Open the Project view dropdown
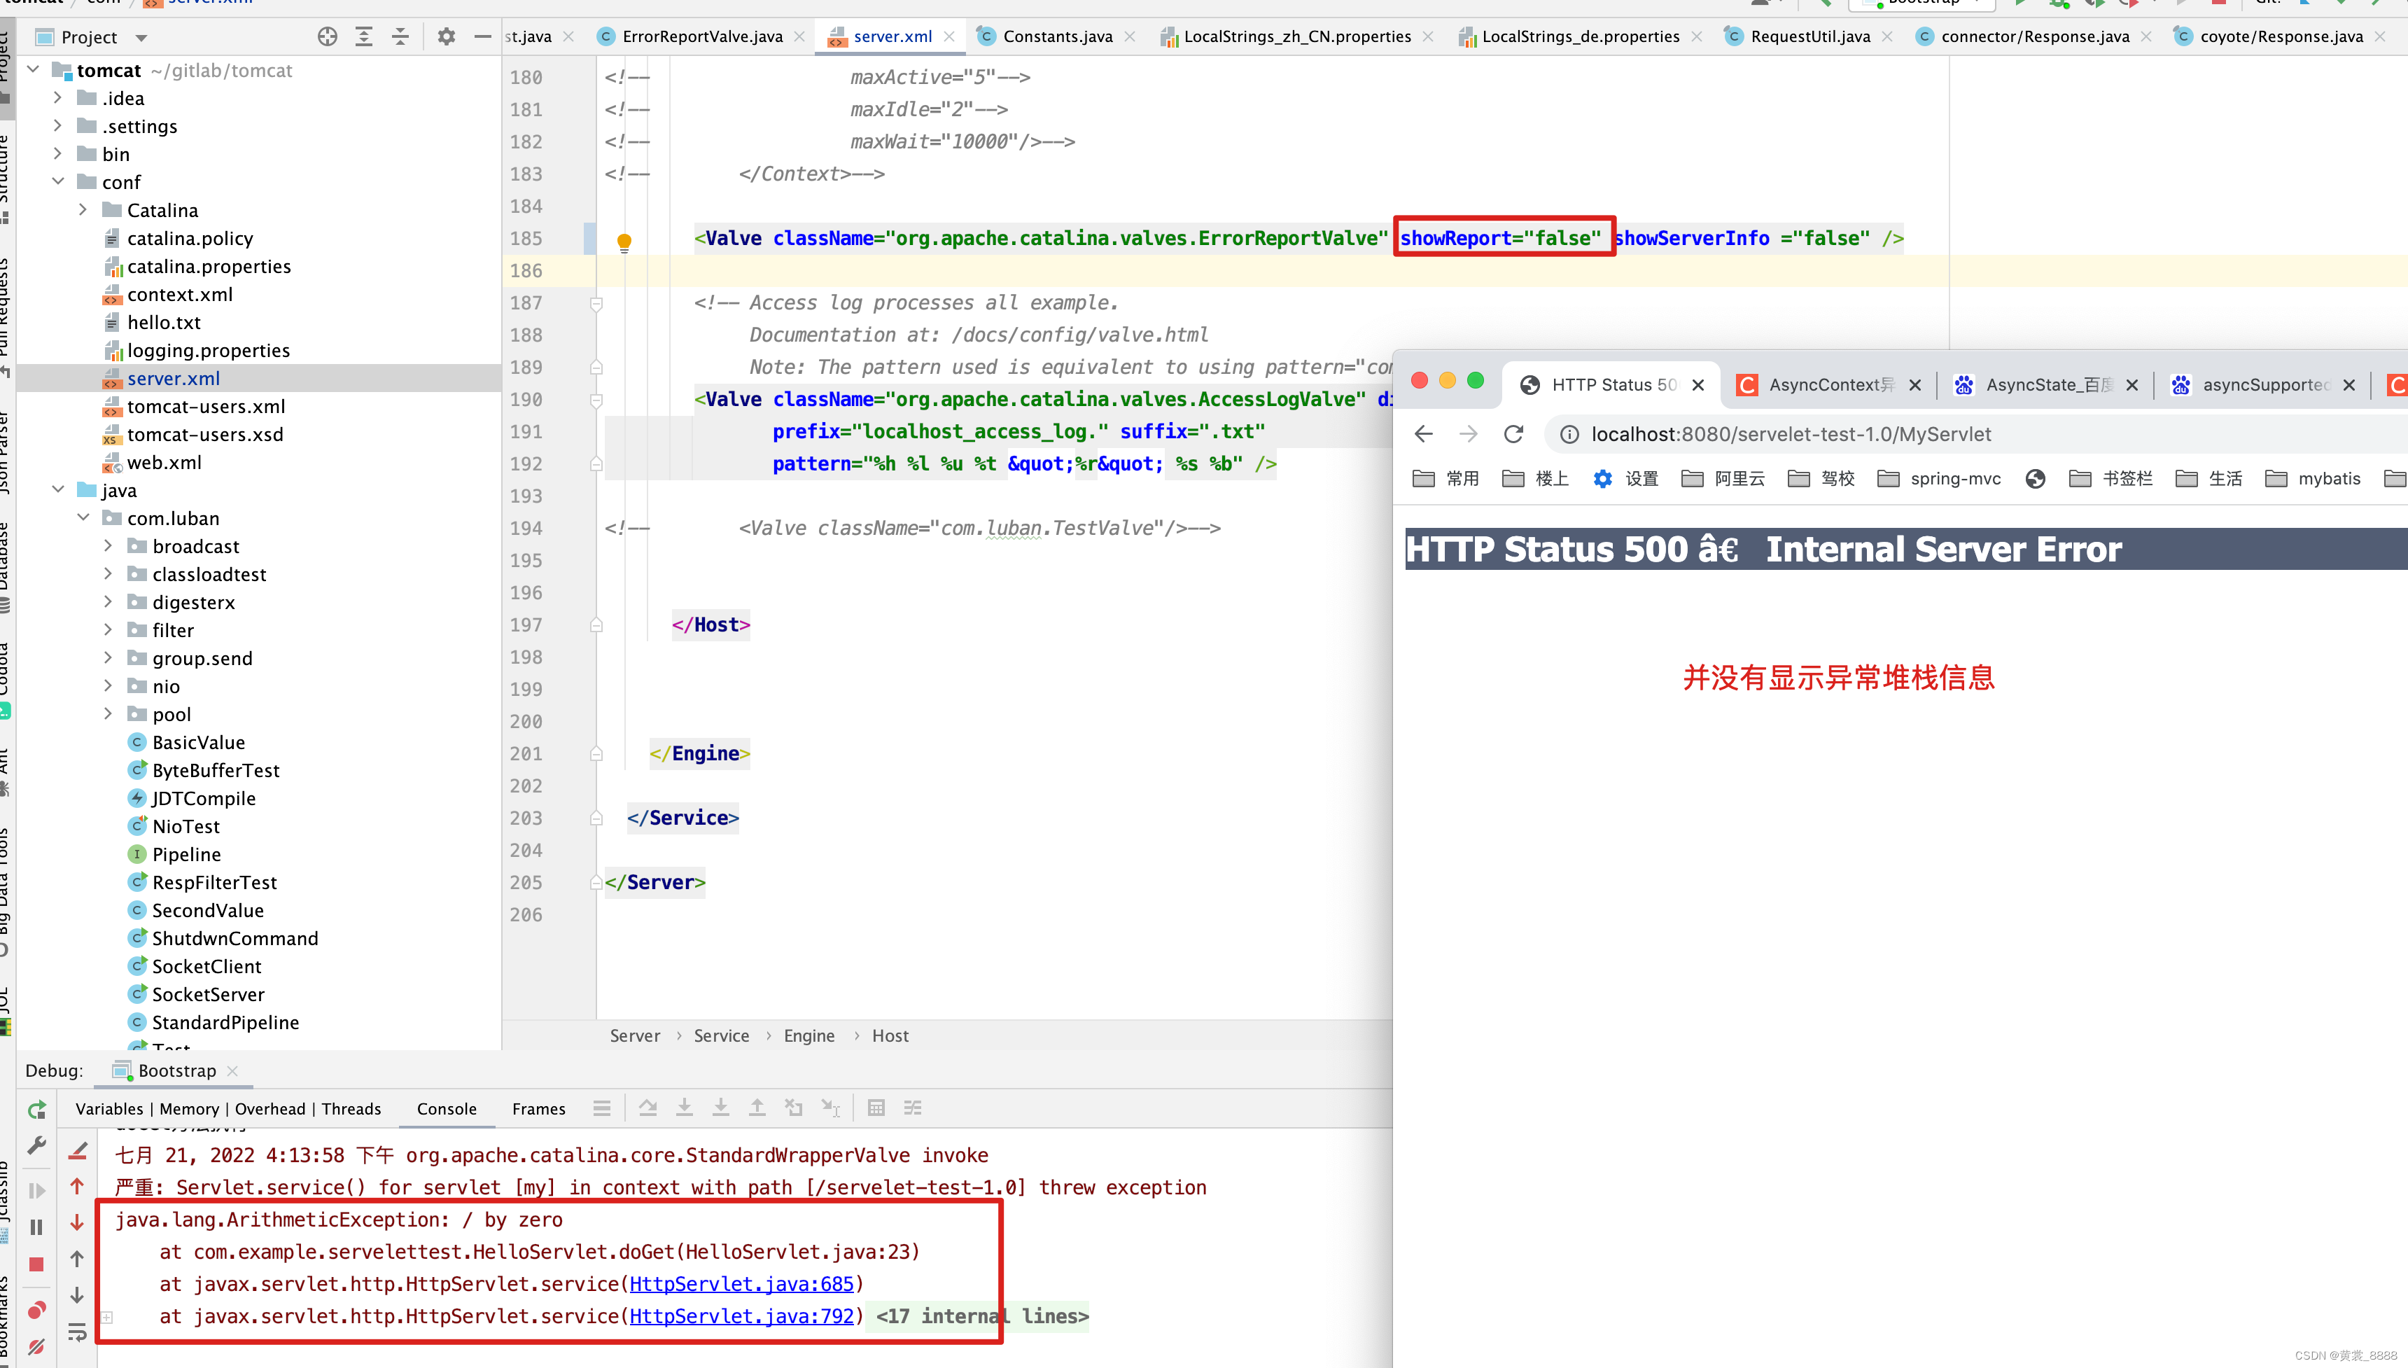 (x=141, y=38)
